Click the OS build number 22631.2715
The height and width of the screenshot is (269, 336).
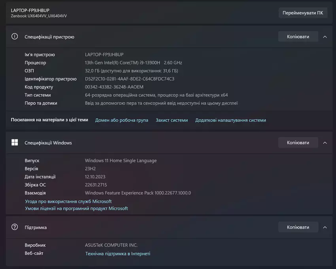click(96, 185)
